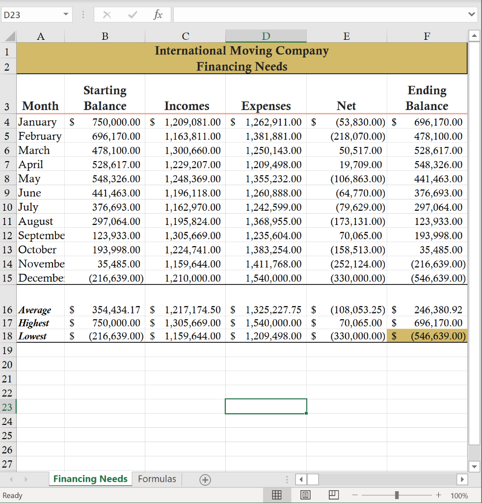This screenshot has height=503, width=482.
Task: Select the Normal view icon in status bar
Action: coord(277,495)
